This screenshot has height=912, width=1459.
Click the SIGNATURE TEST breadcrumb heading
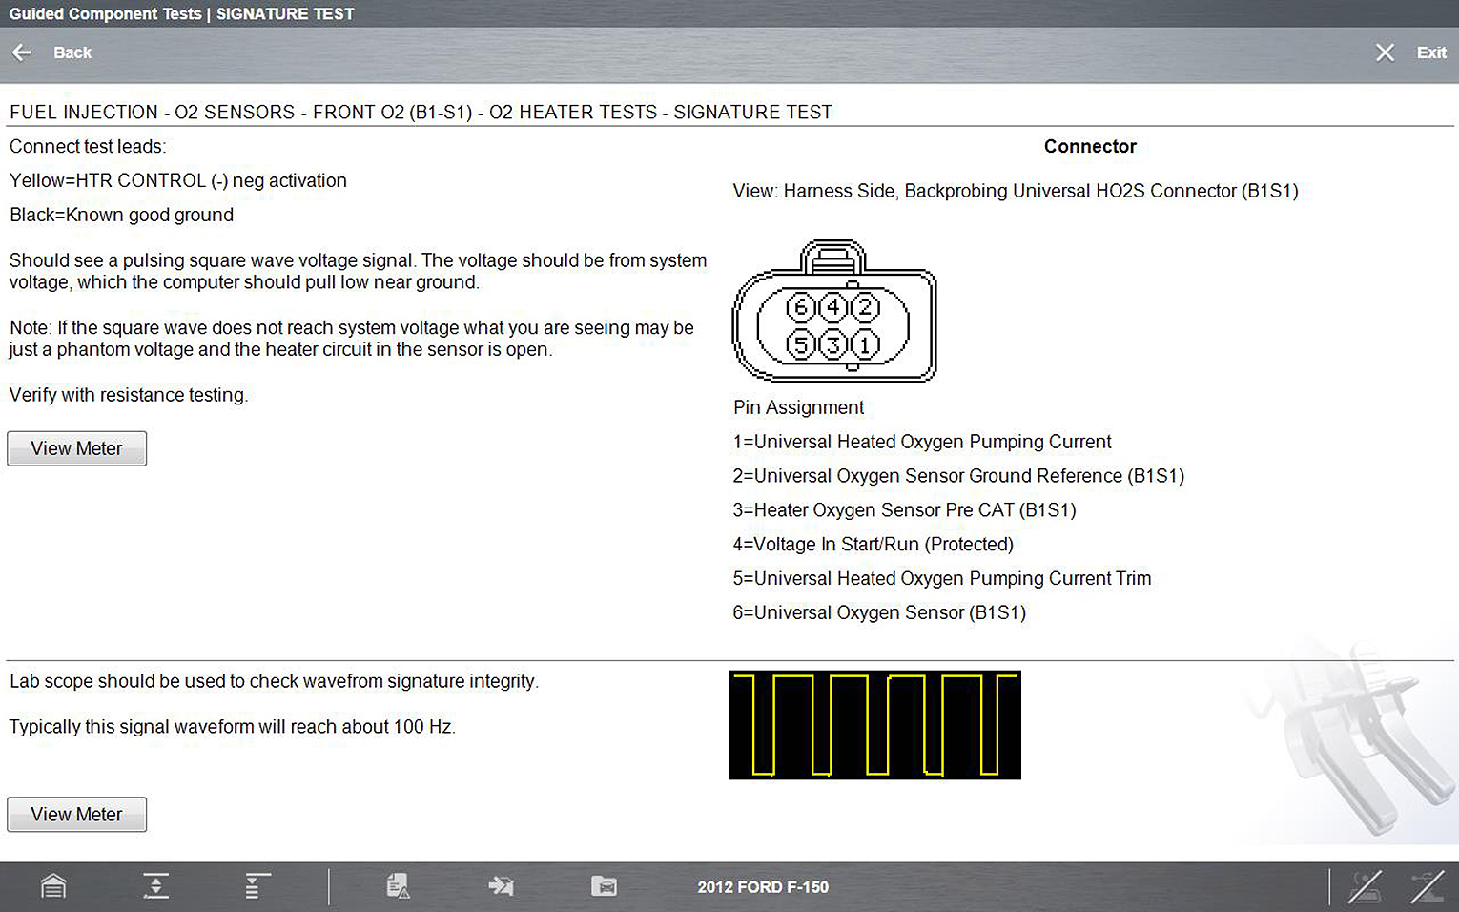[x=752, y=113]
